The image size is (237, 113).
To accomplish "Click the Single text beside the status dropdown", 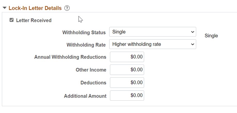I will point(211,36).
